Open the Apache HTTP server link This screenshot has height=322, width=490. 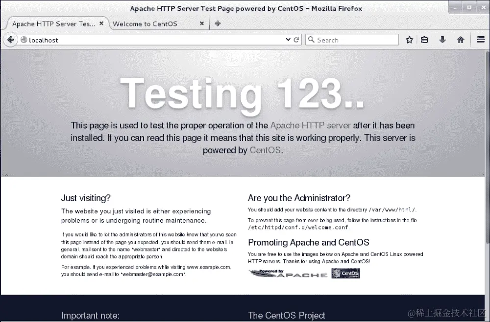310,125
